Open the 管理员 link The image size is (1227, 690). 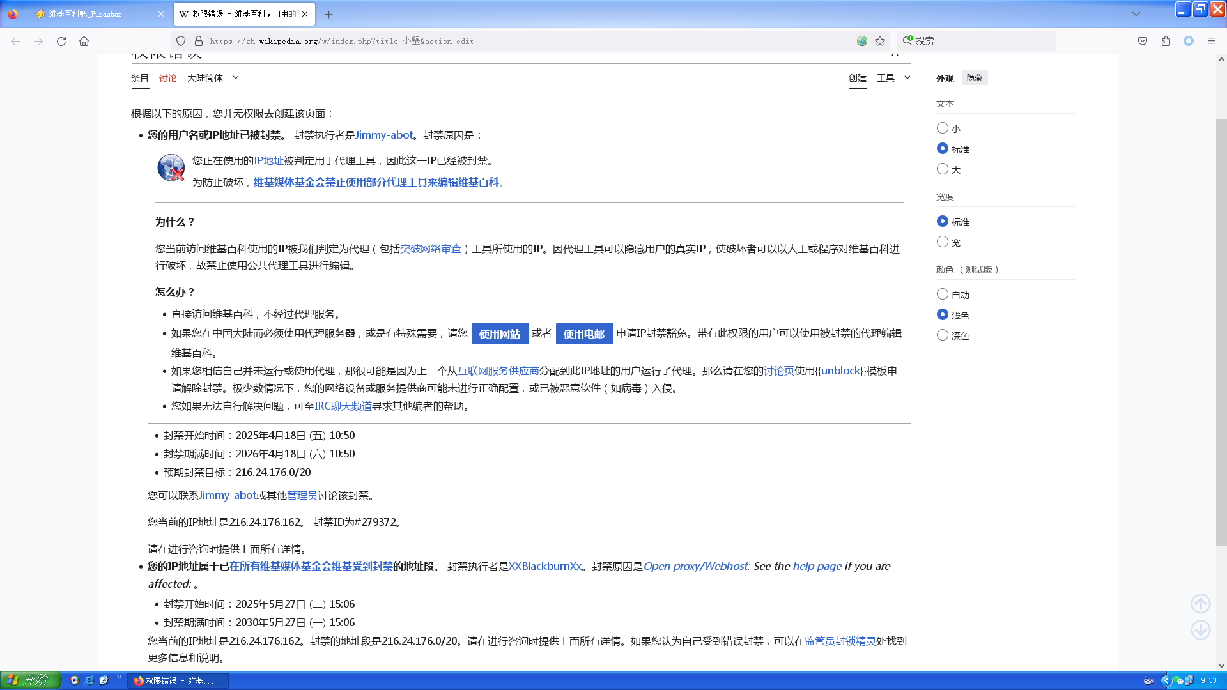(302, 496)
